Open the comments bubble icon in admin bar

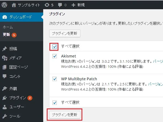(x=60, y=5)
